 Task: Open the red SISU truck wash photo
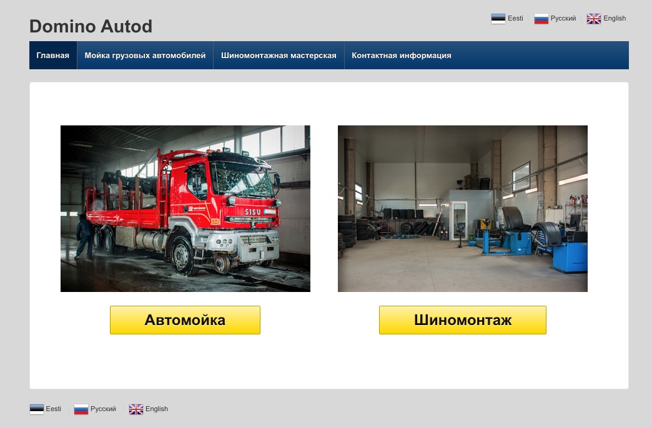185,208
